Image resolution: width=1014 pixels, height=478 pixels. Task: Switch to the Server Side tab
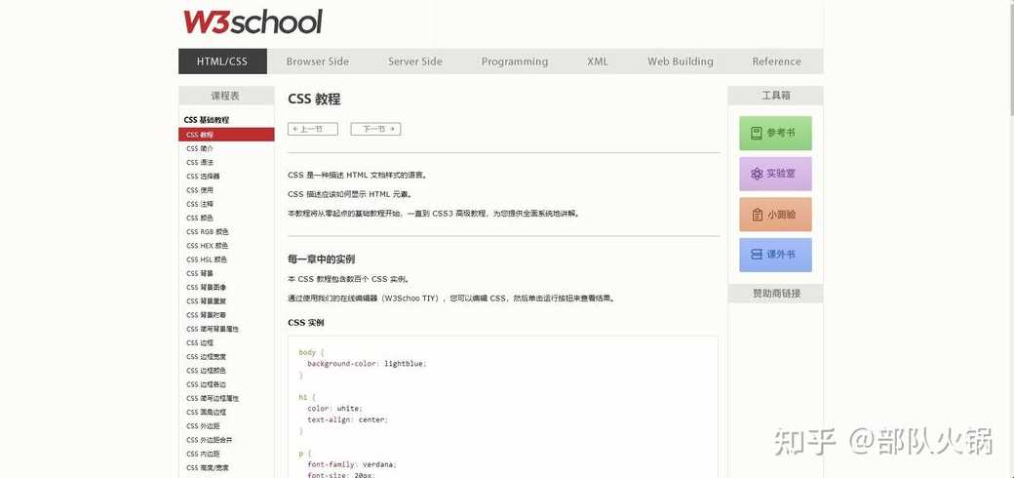[x=415, y=61]
